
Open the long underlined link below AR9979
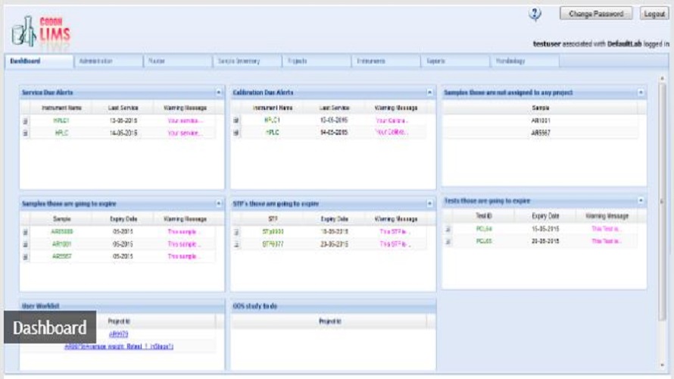click(x=119, y=346)
